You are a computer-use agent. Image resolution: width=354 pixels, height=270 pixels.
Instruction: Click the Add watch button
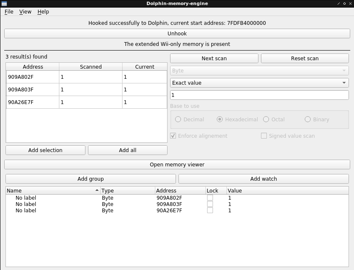pyautogui.click(x=264, y=179)
